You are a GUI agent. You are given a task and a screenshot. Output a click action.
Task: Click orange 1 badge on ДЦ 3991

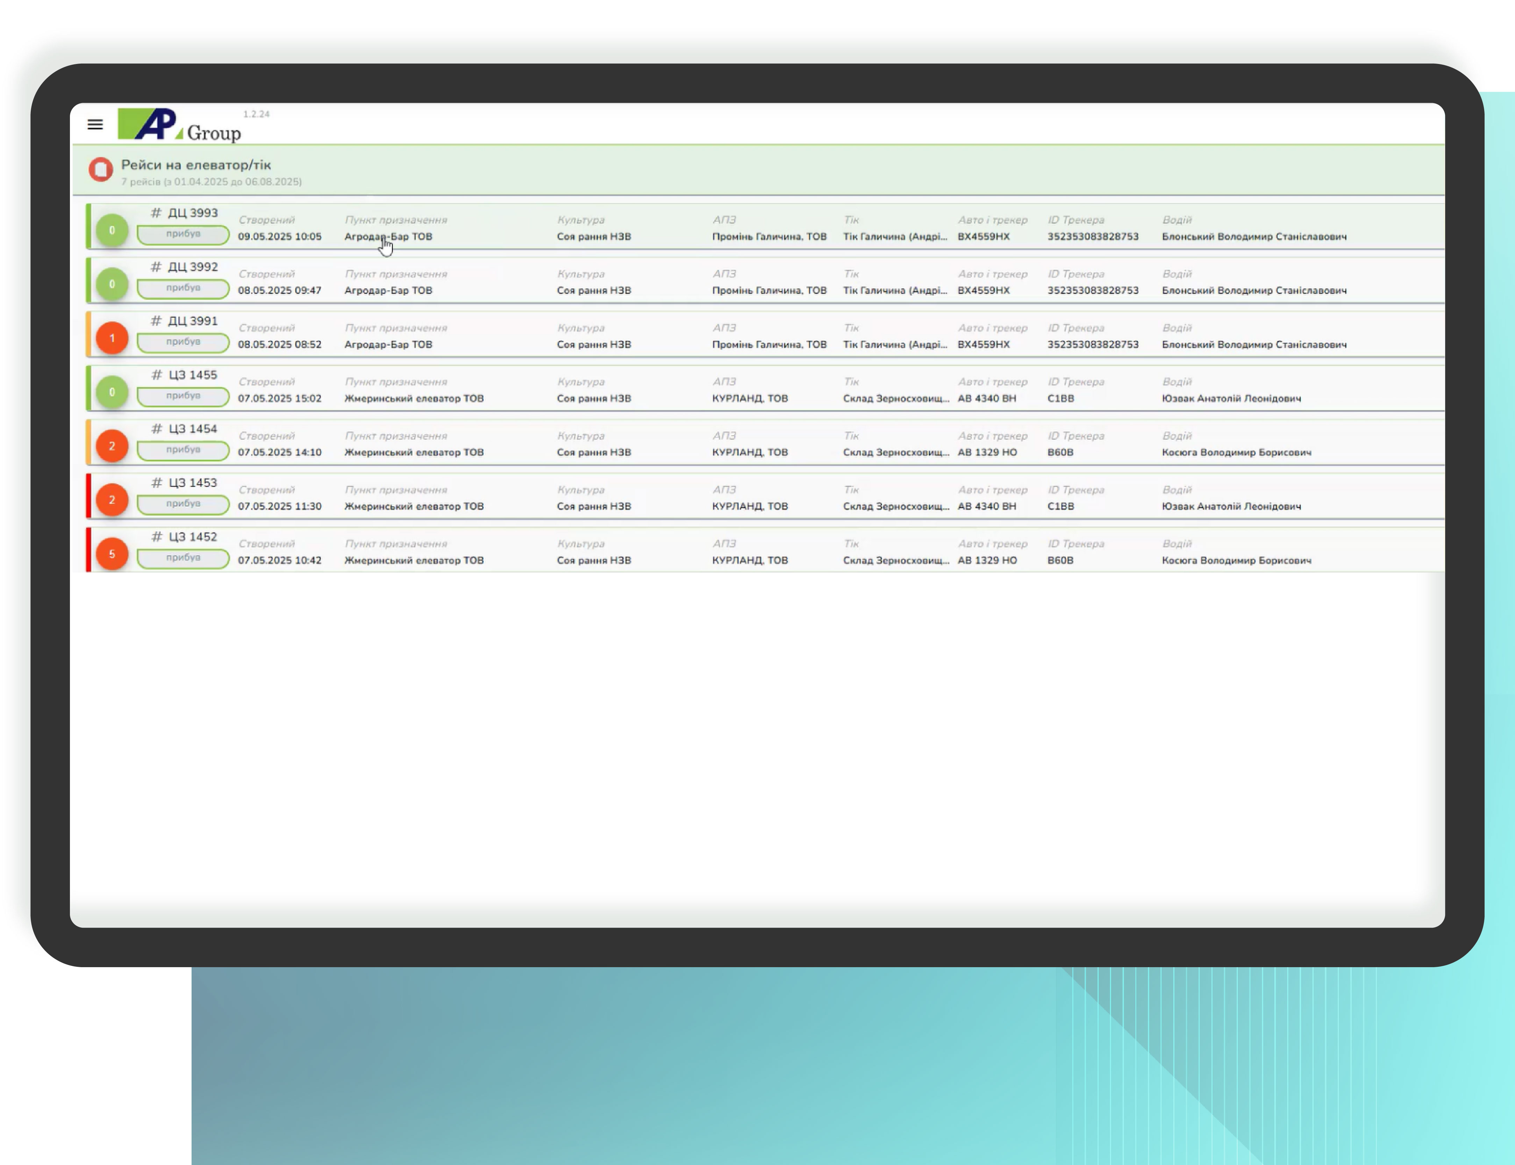(112, 338)
